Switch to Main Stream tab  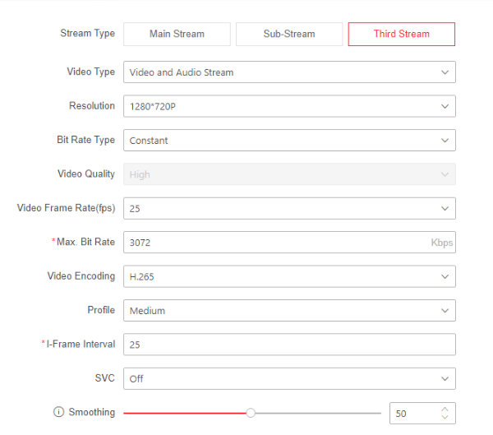point(177,34)
